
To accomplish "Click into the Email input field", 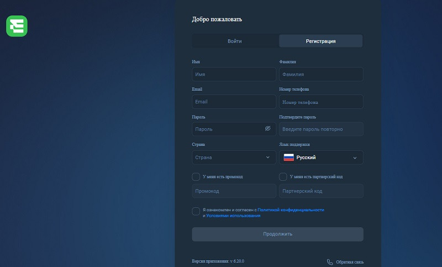I will tap(234, 102).
